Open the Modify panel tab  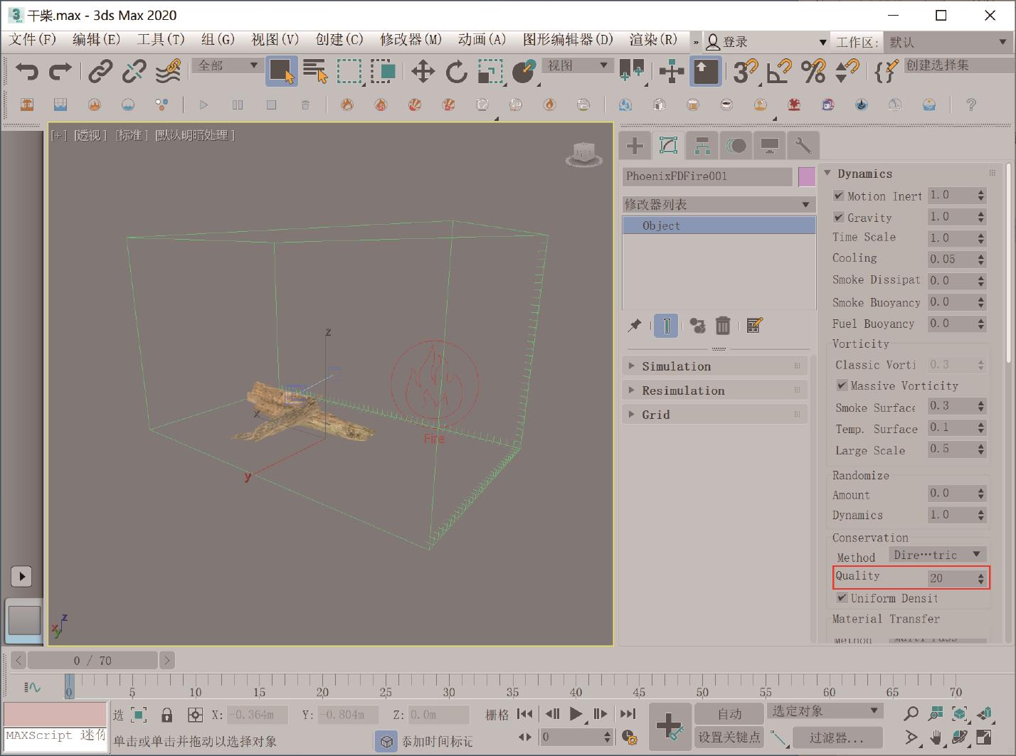tap(667, 146)
